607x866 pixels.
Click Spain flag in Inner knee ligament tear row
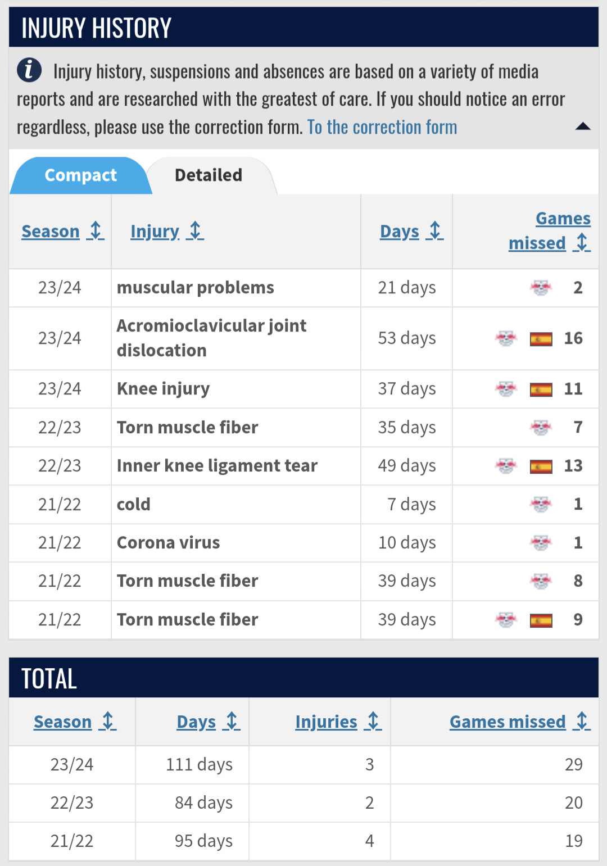click(541, 466)
